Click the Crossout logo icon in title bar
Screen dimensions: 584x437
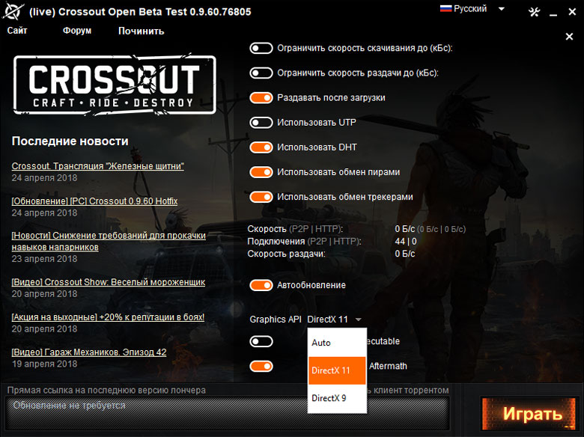click(x=13, y=11)
